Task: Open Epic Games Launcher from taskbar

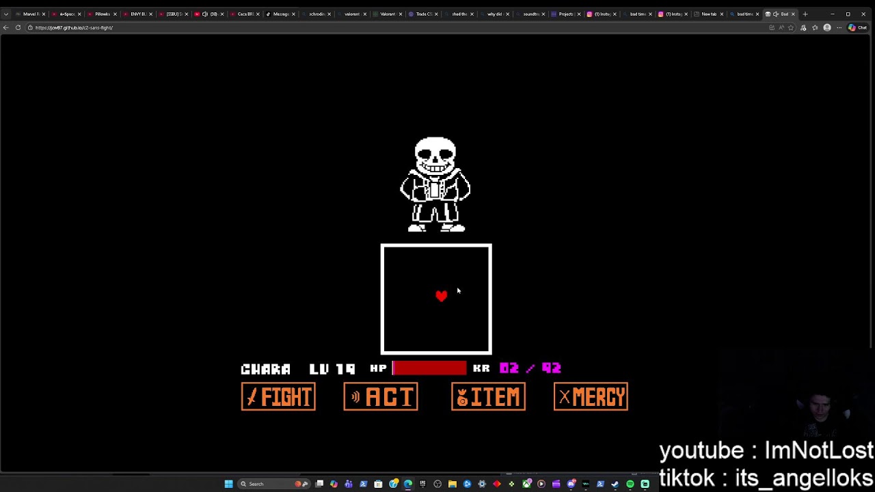Action: [422, 484]
